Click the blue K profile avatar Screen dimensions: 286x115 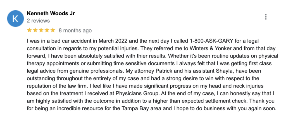click(15, 18)
